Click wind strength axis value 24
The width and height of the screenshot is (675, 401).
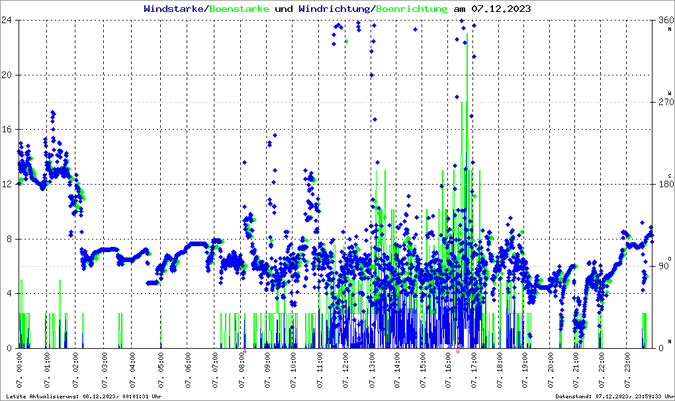click(6, 21)
